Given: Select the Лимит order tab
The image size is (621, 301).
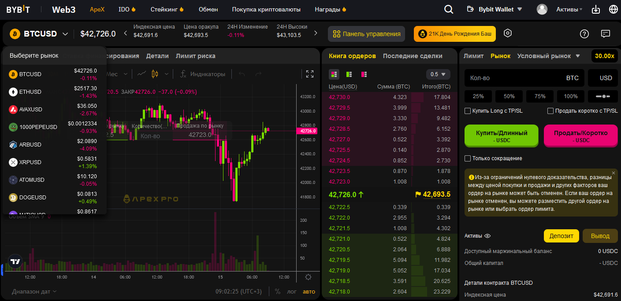Looking at the screenshot, I should coord(474,56).
